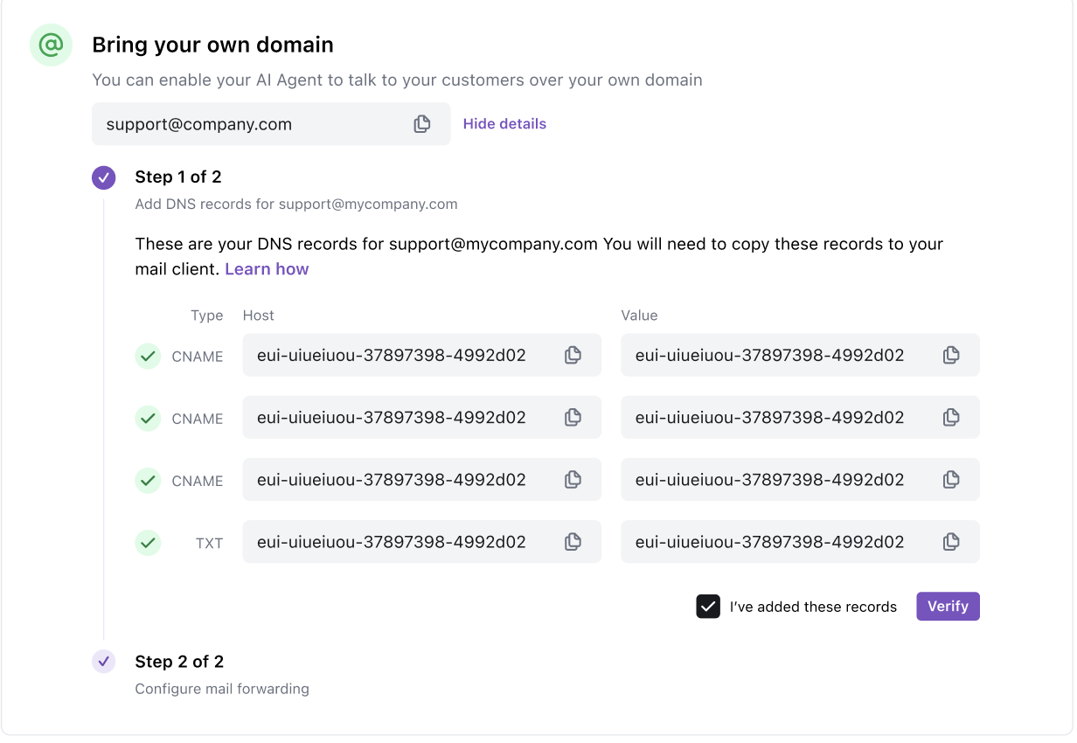This screenshot has height=743, width=1077.
Task: Open the Learn how link
Action: click(267, 269)
